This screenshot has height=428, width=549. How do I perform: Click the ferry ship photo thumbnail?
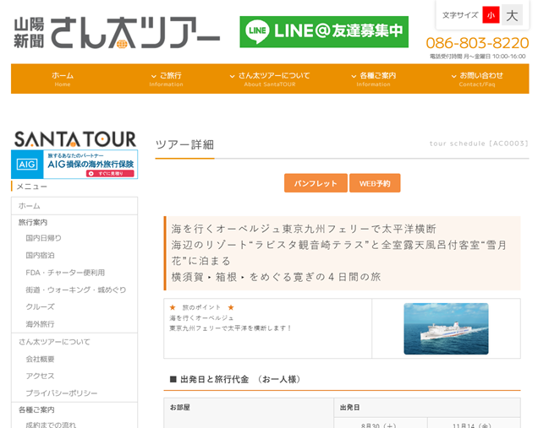pos(446,328)
